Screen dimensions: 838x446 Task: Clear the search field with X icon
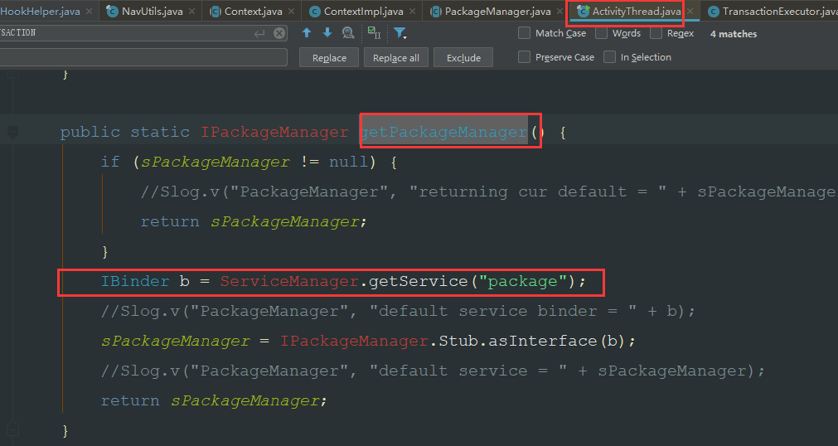[279, 33]
